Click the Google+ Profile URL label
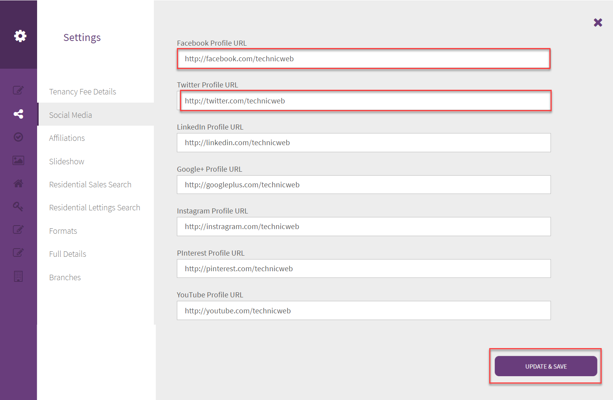This screenshot has width=613, height=400. [x=209, y=169]
